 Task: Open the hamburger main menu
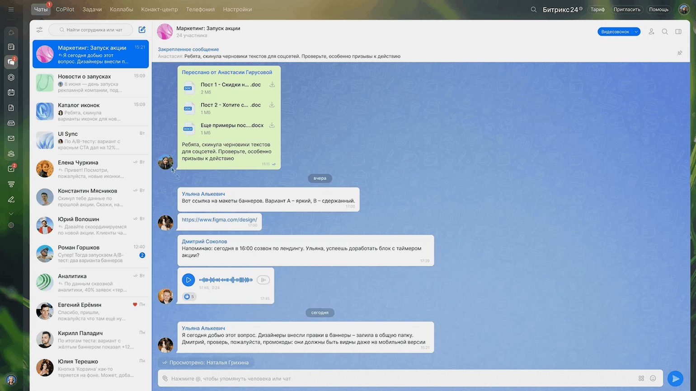(x=11, y=9)
